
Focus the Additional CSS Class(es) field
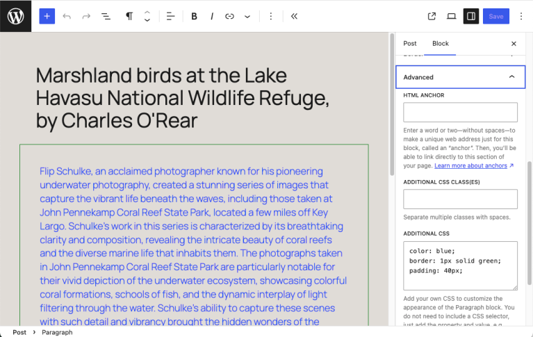coord(460,199)
